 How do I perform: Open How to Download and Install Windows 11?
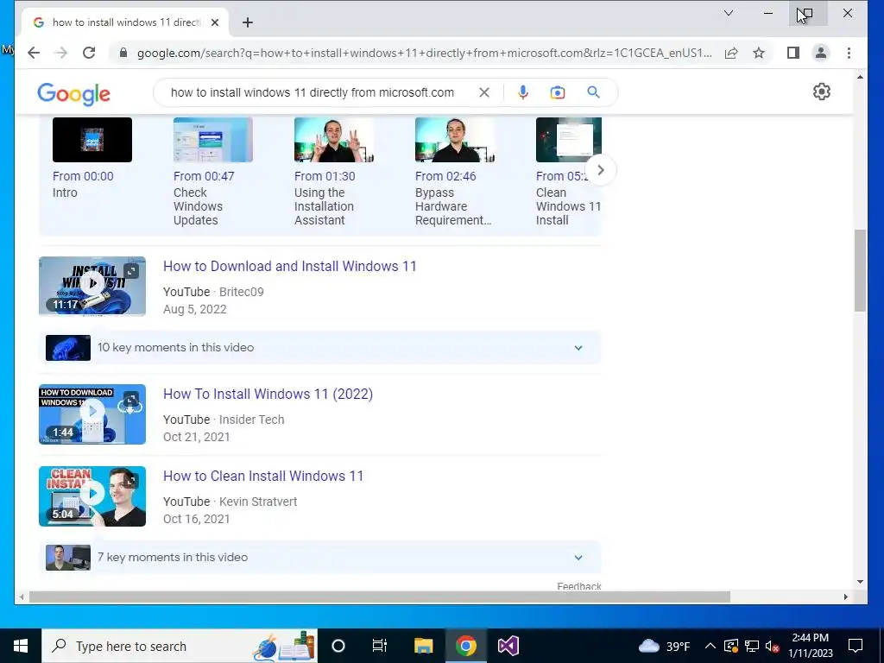(290, 266)
